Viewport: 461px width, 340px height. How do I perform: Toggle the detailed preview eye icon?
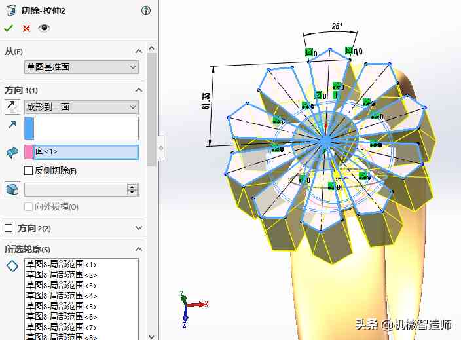coord(44,28)
